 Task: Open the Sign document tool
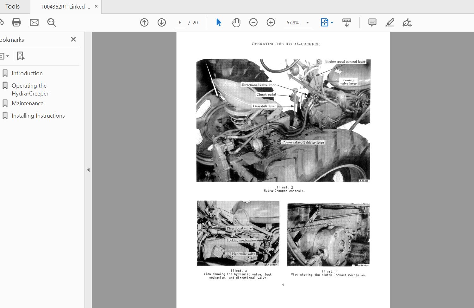pos(407,22)
